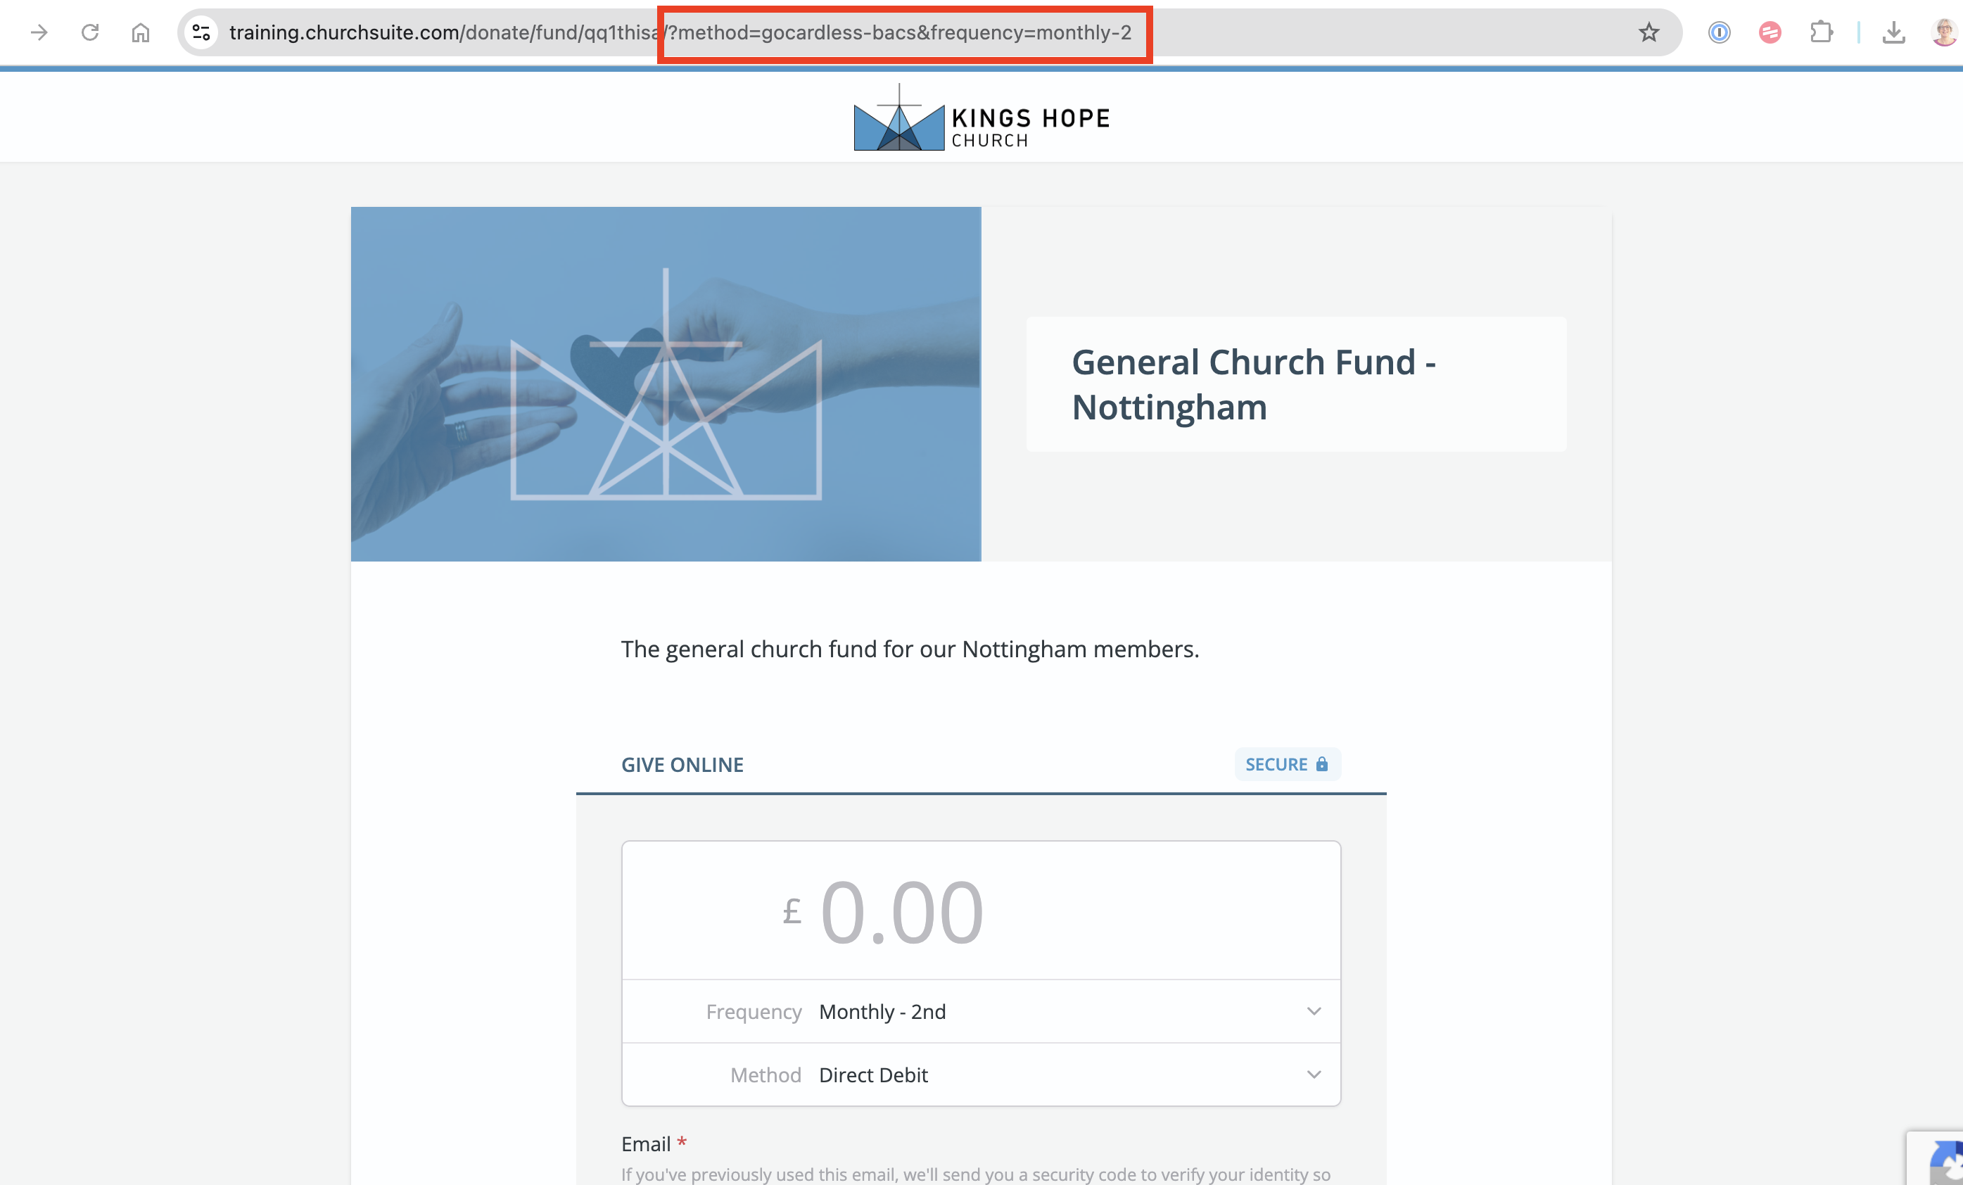Click the £ 0.00 donation amount field

[981, 911]
